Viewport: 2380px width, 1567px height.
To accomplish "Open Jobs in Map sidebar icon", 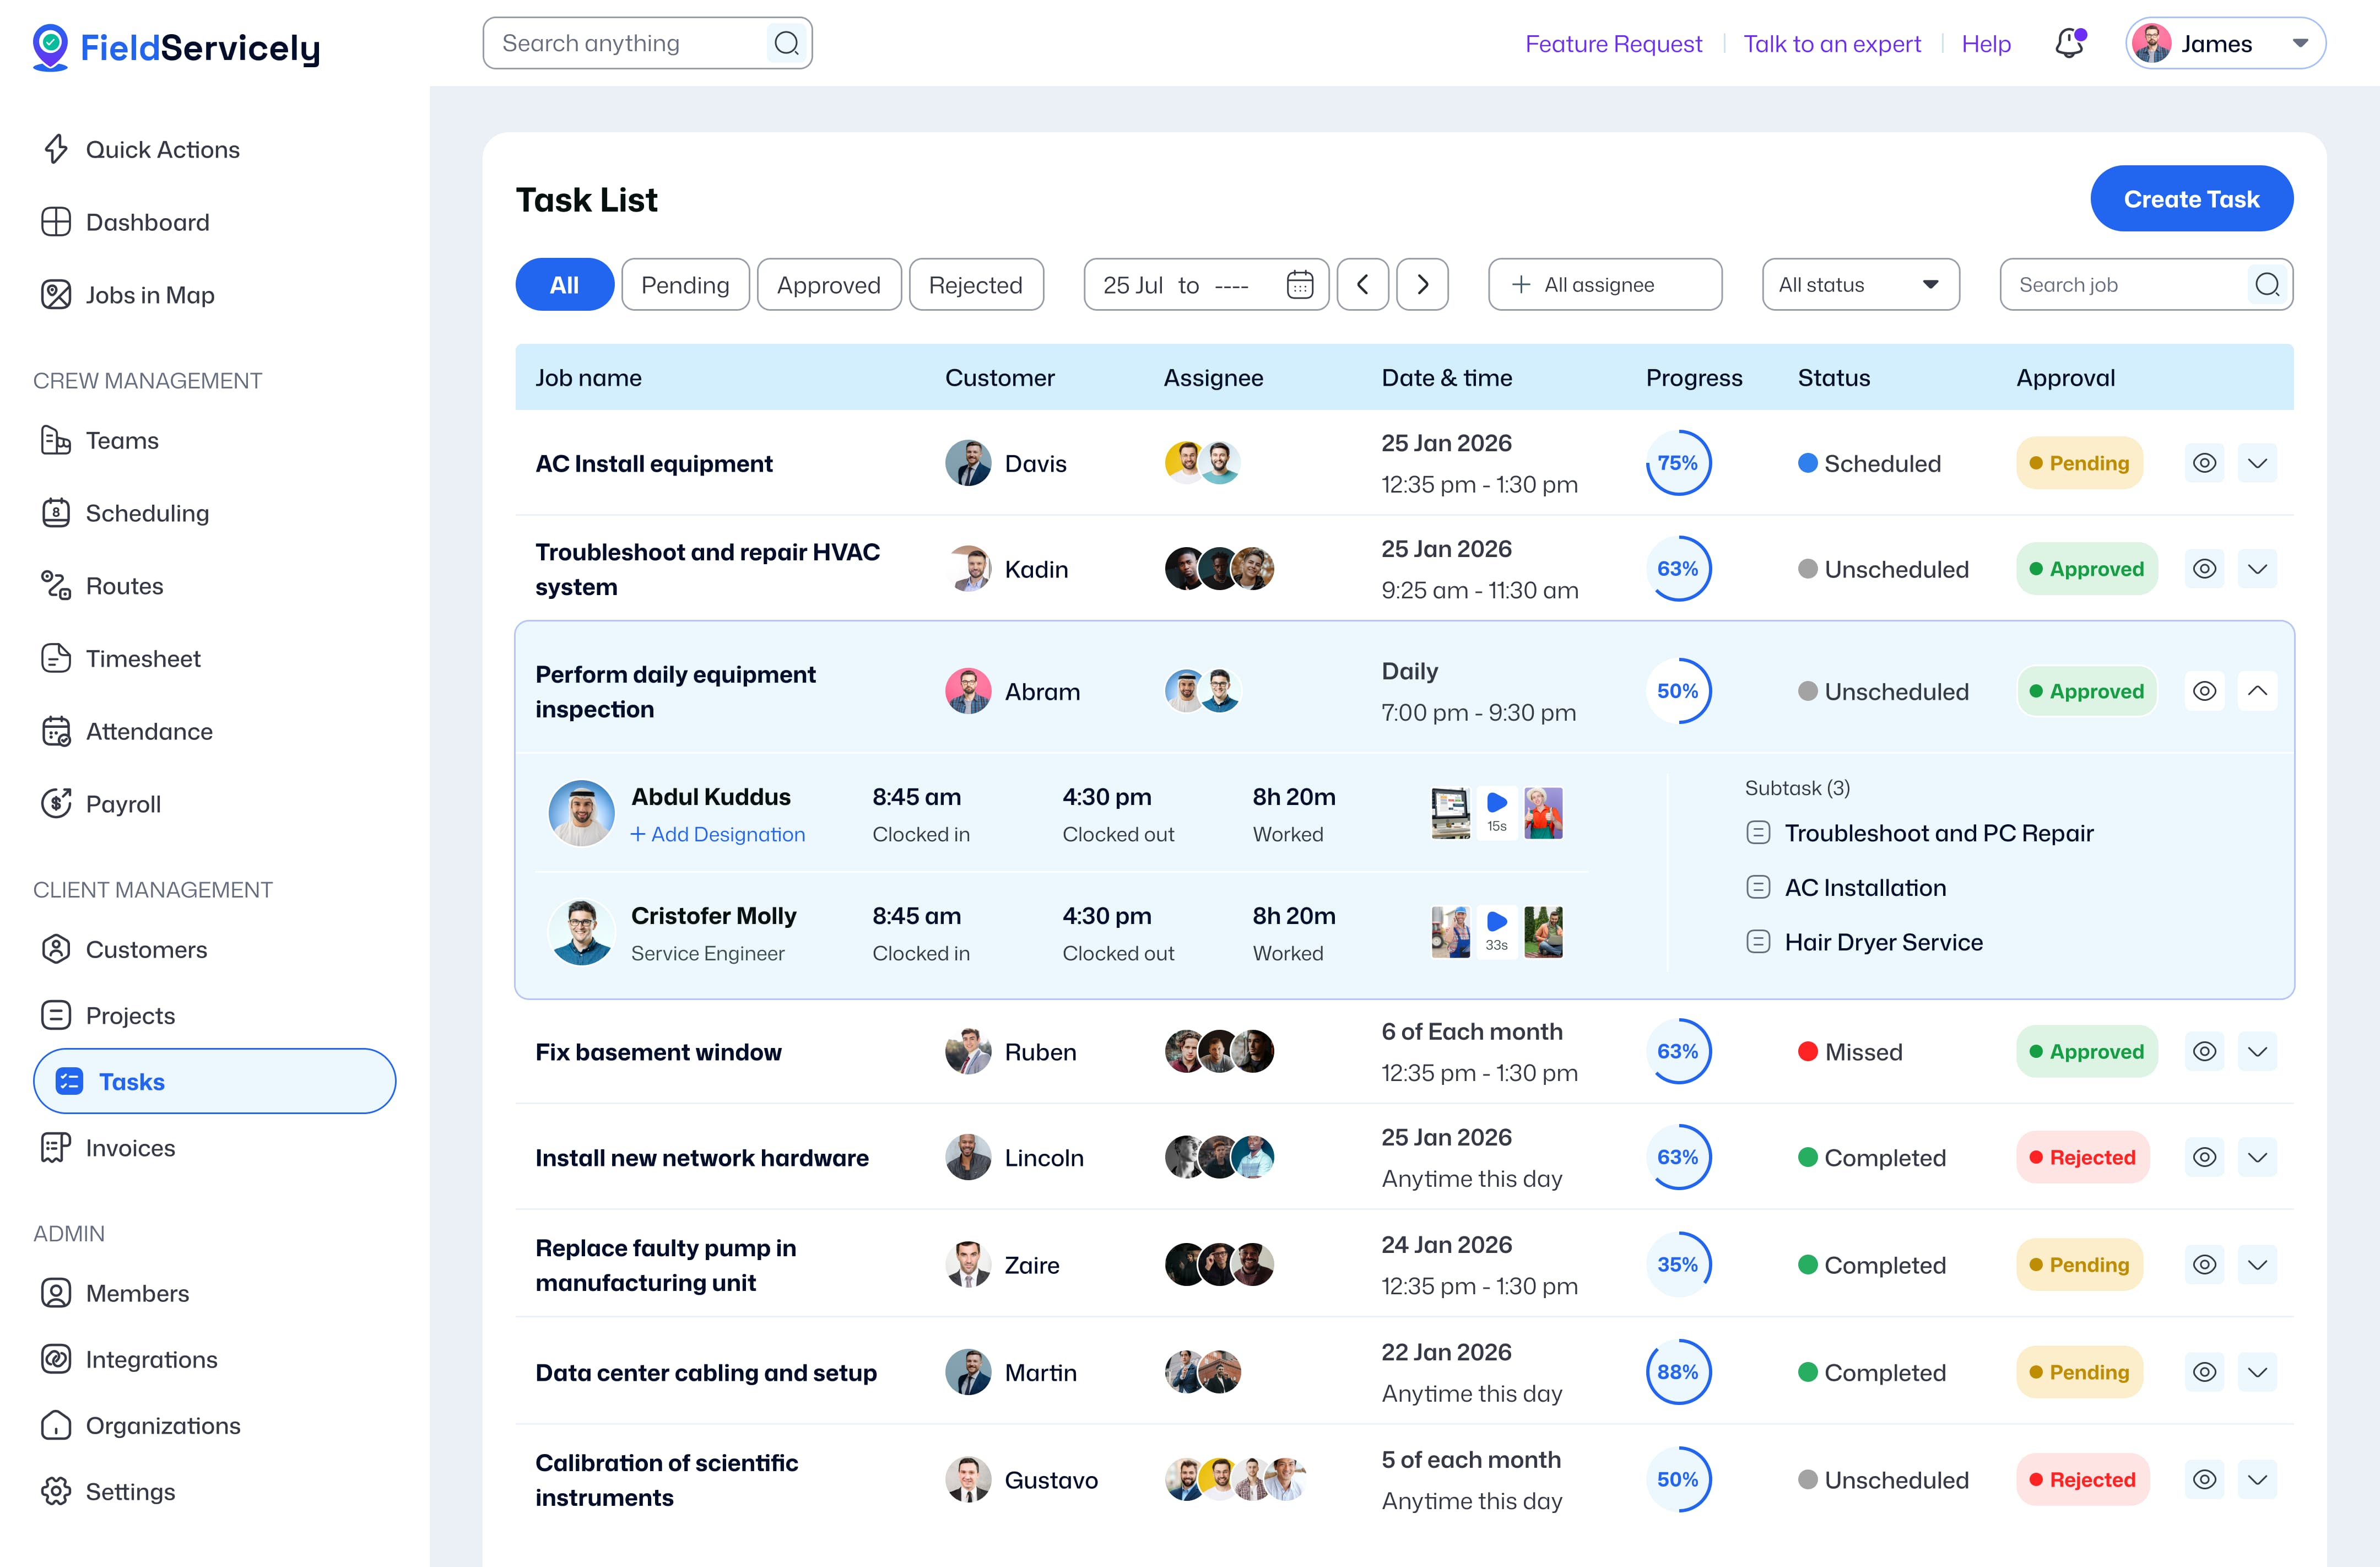I will point(56,295).
